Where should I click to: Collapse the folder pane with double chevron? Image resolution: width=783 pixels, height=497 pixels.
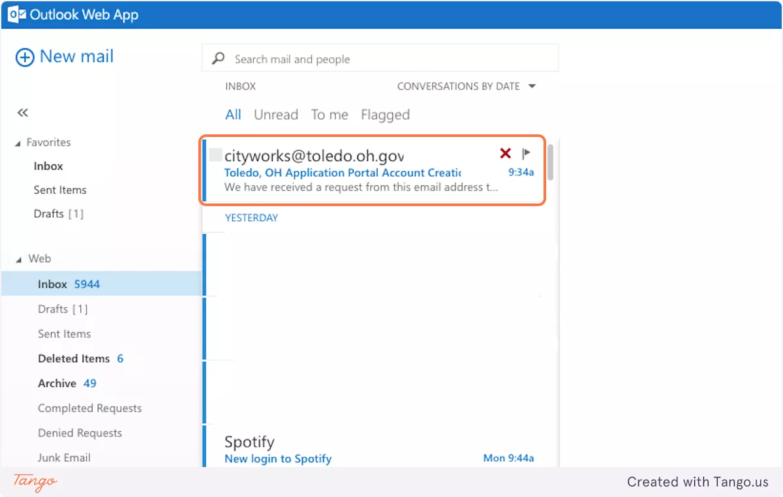pyautogui.click(x=23, y=113)
